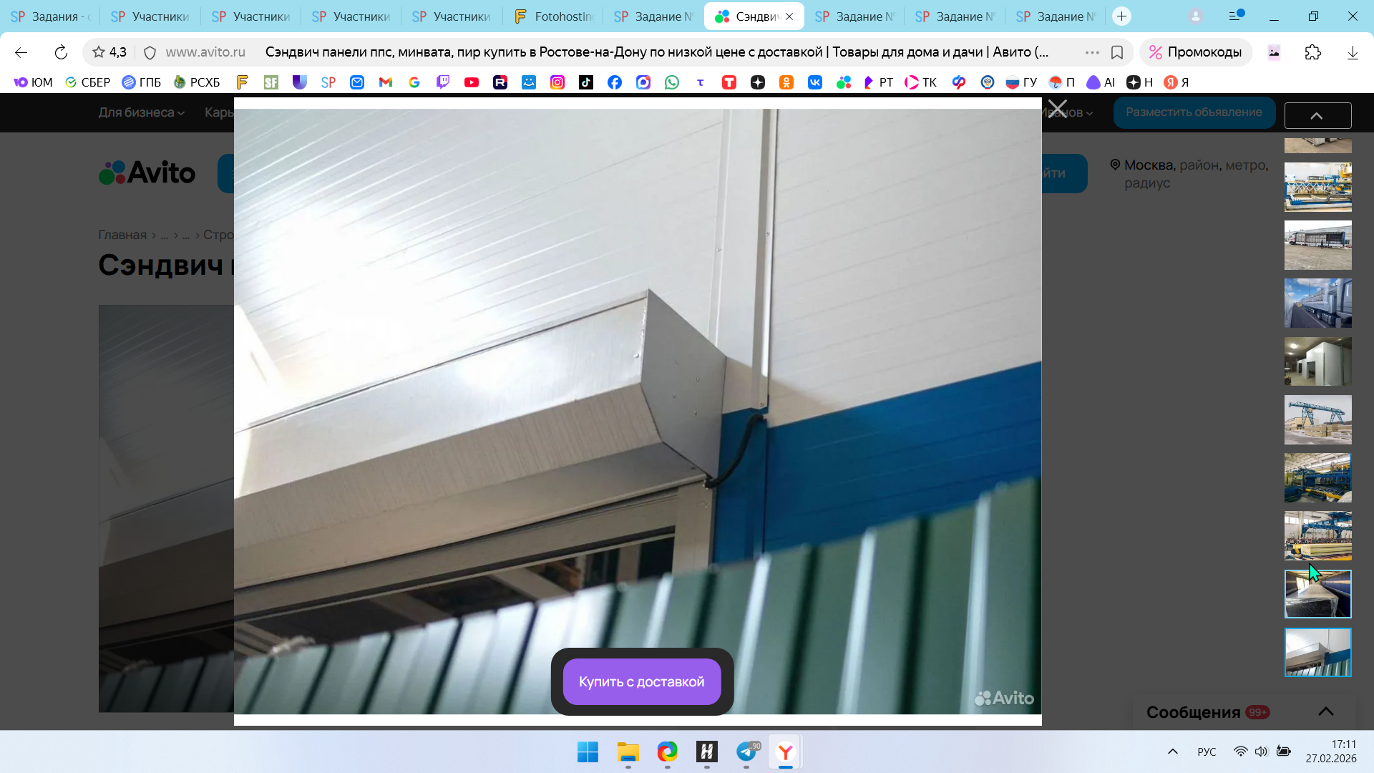Open the browser downloads icon
This screenshot has width=1374, height=773.
coord(1352,52)
